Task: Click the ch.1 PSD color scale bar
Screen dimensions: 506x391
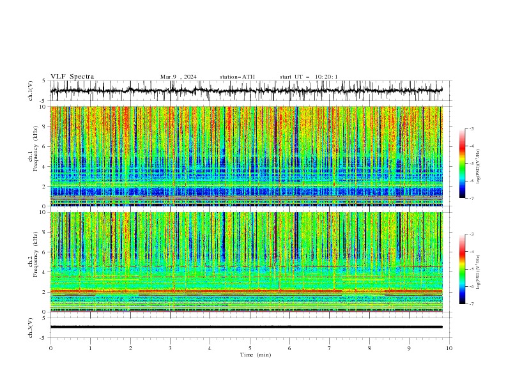Action: point(462,164)
